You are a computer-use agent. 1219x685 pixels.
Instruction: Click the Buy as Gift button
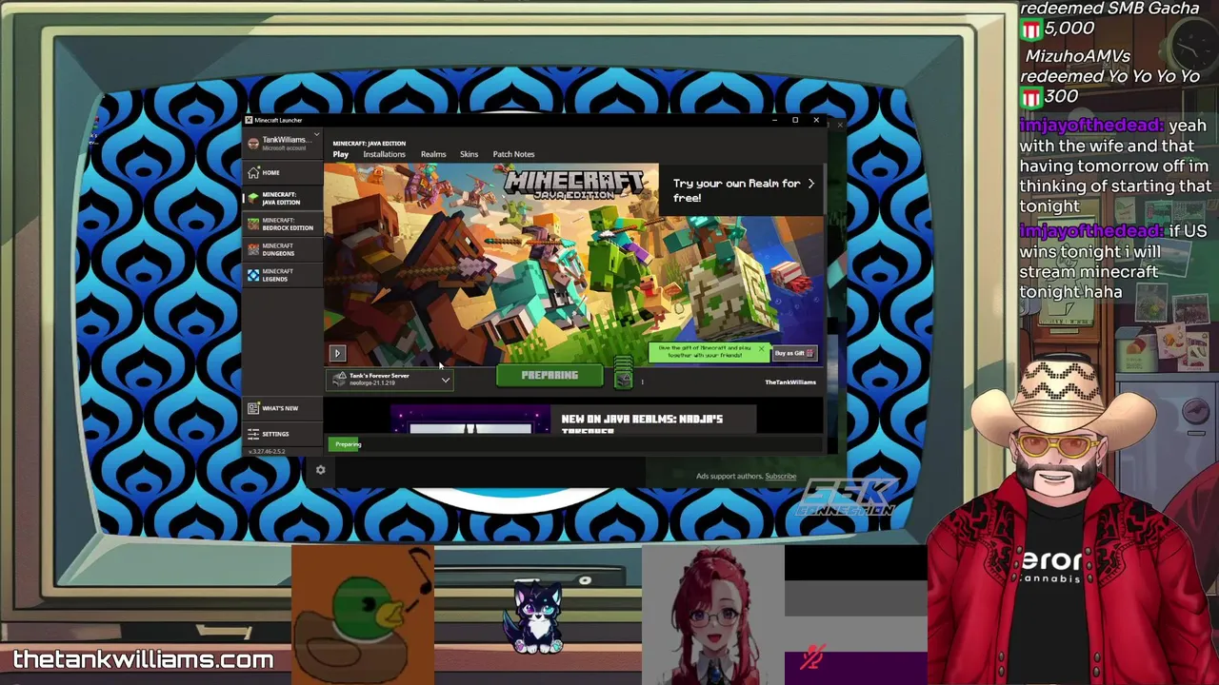793,353
